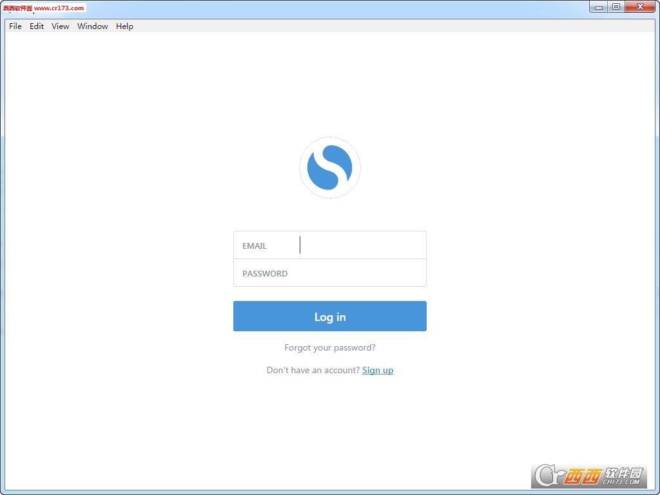
Task: Open the File menu
Action: [15, 26]
